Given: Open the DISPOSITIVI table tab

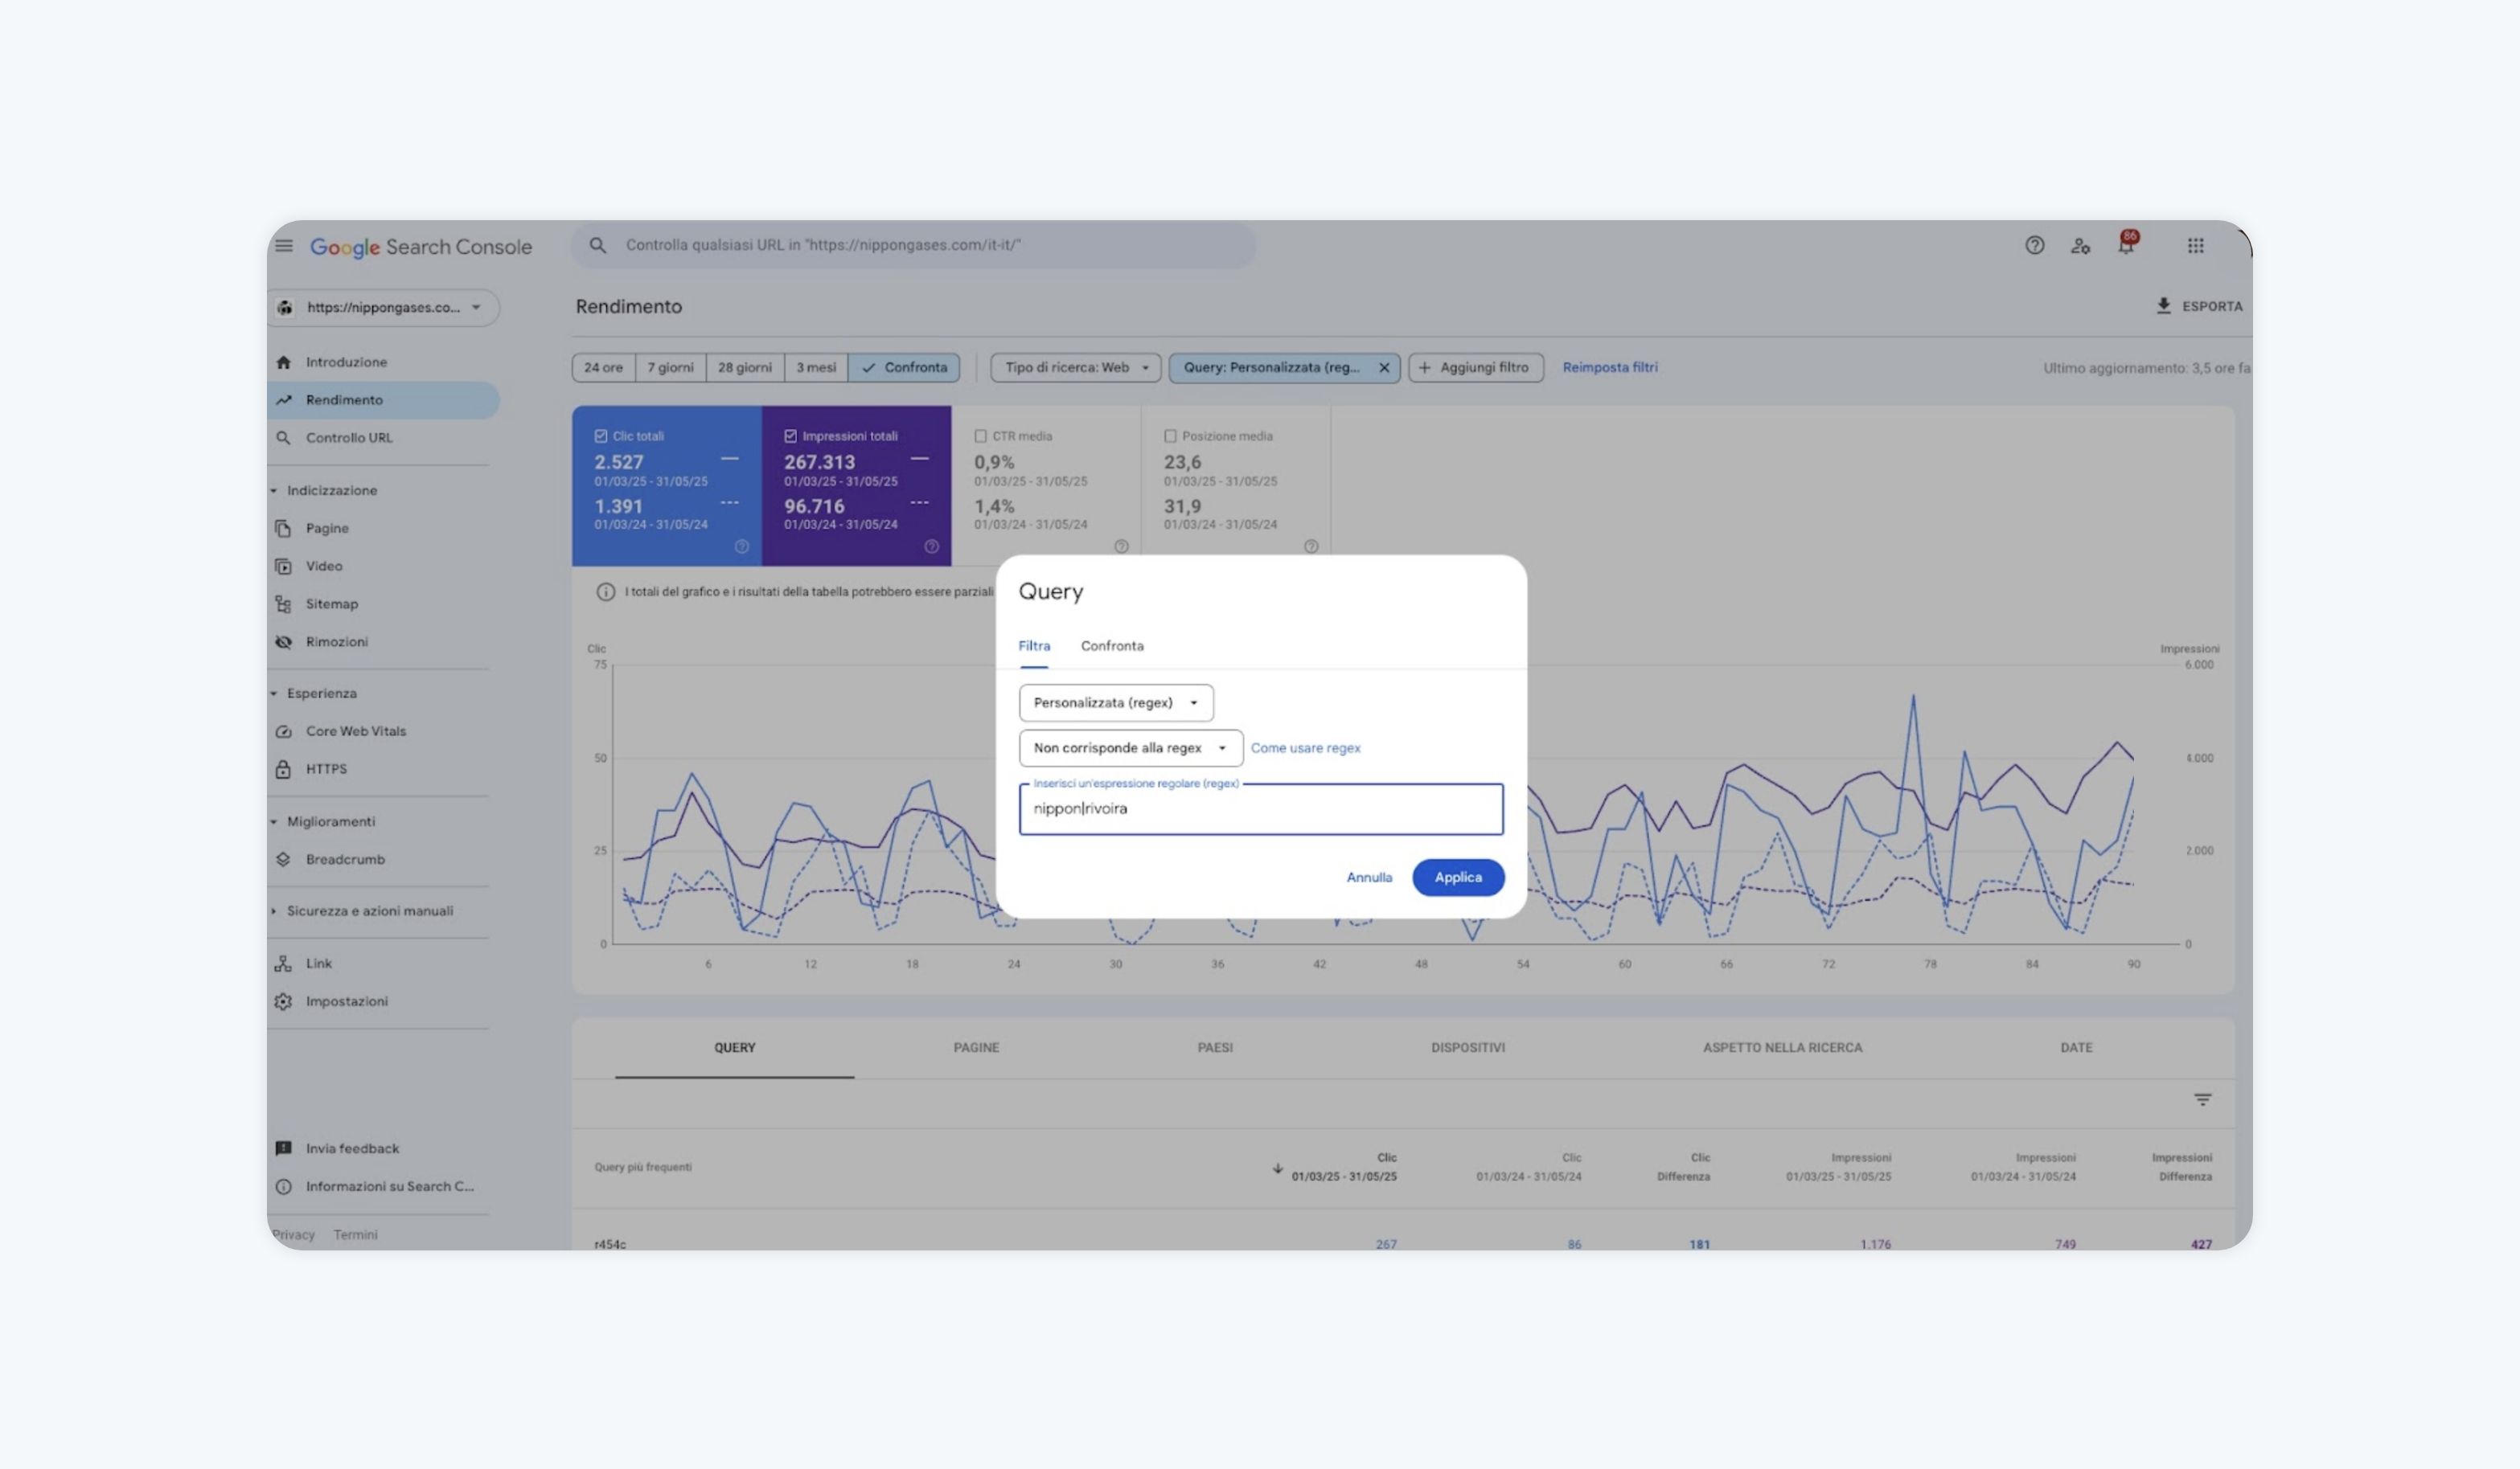Looking at the screenshot, I should pos(1468,1047).
